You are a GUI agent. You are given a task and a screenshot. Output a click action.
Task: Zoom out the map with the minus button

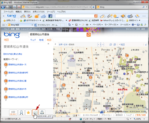pos(111,44)
